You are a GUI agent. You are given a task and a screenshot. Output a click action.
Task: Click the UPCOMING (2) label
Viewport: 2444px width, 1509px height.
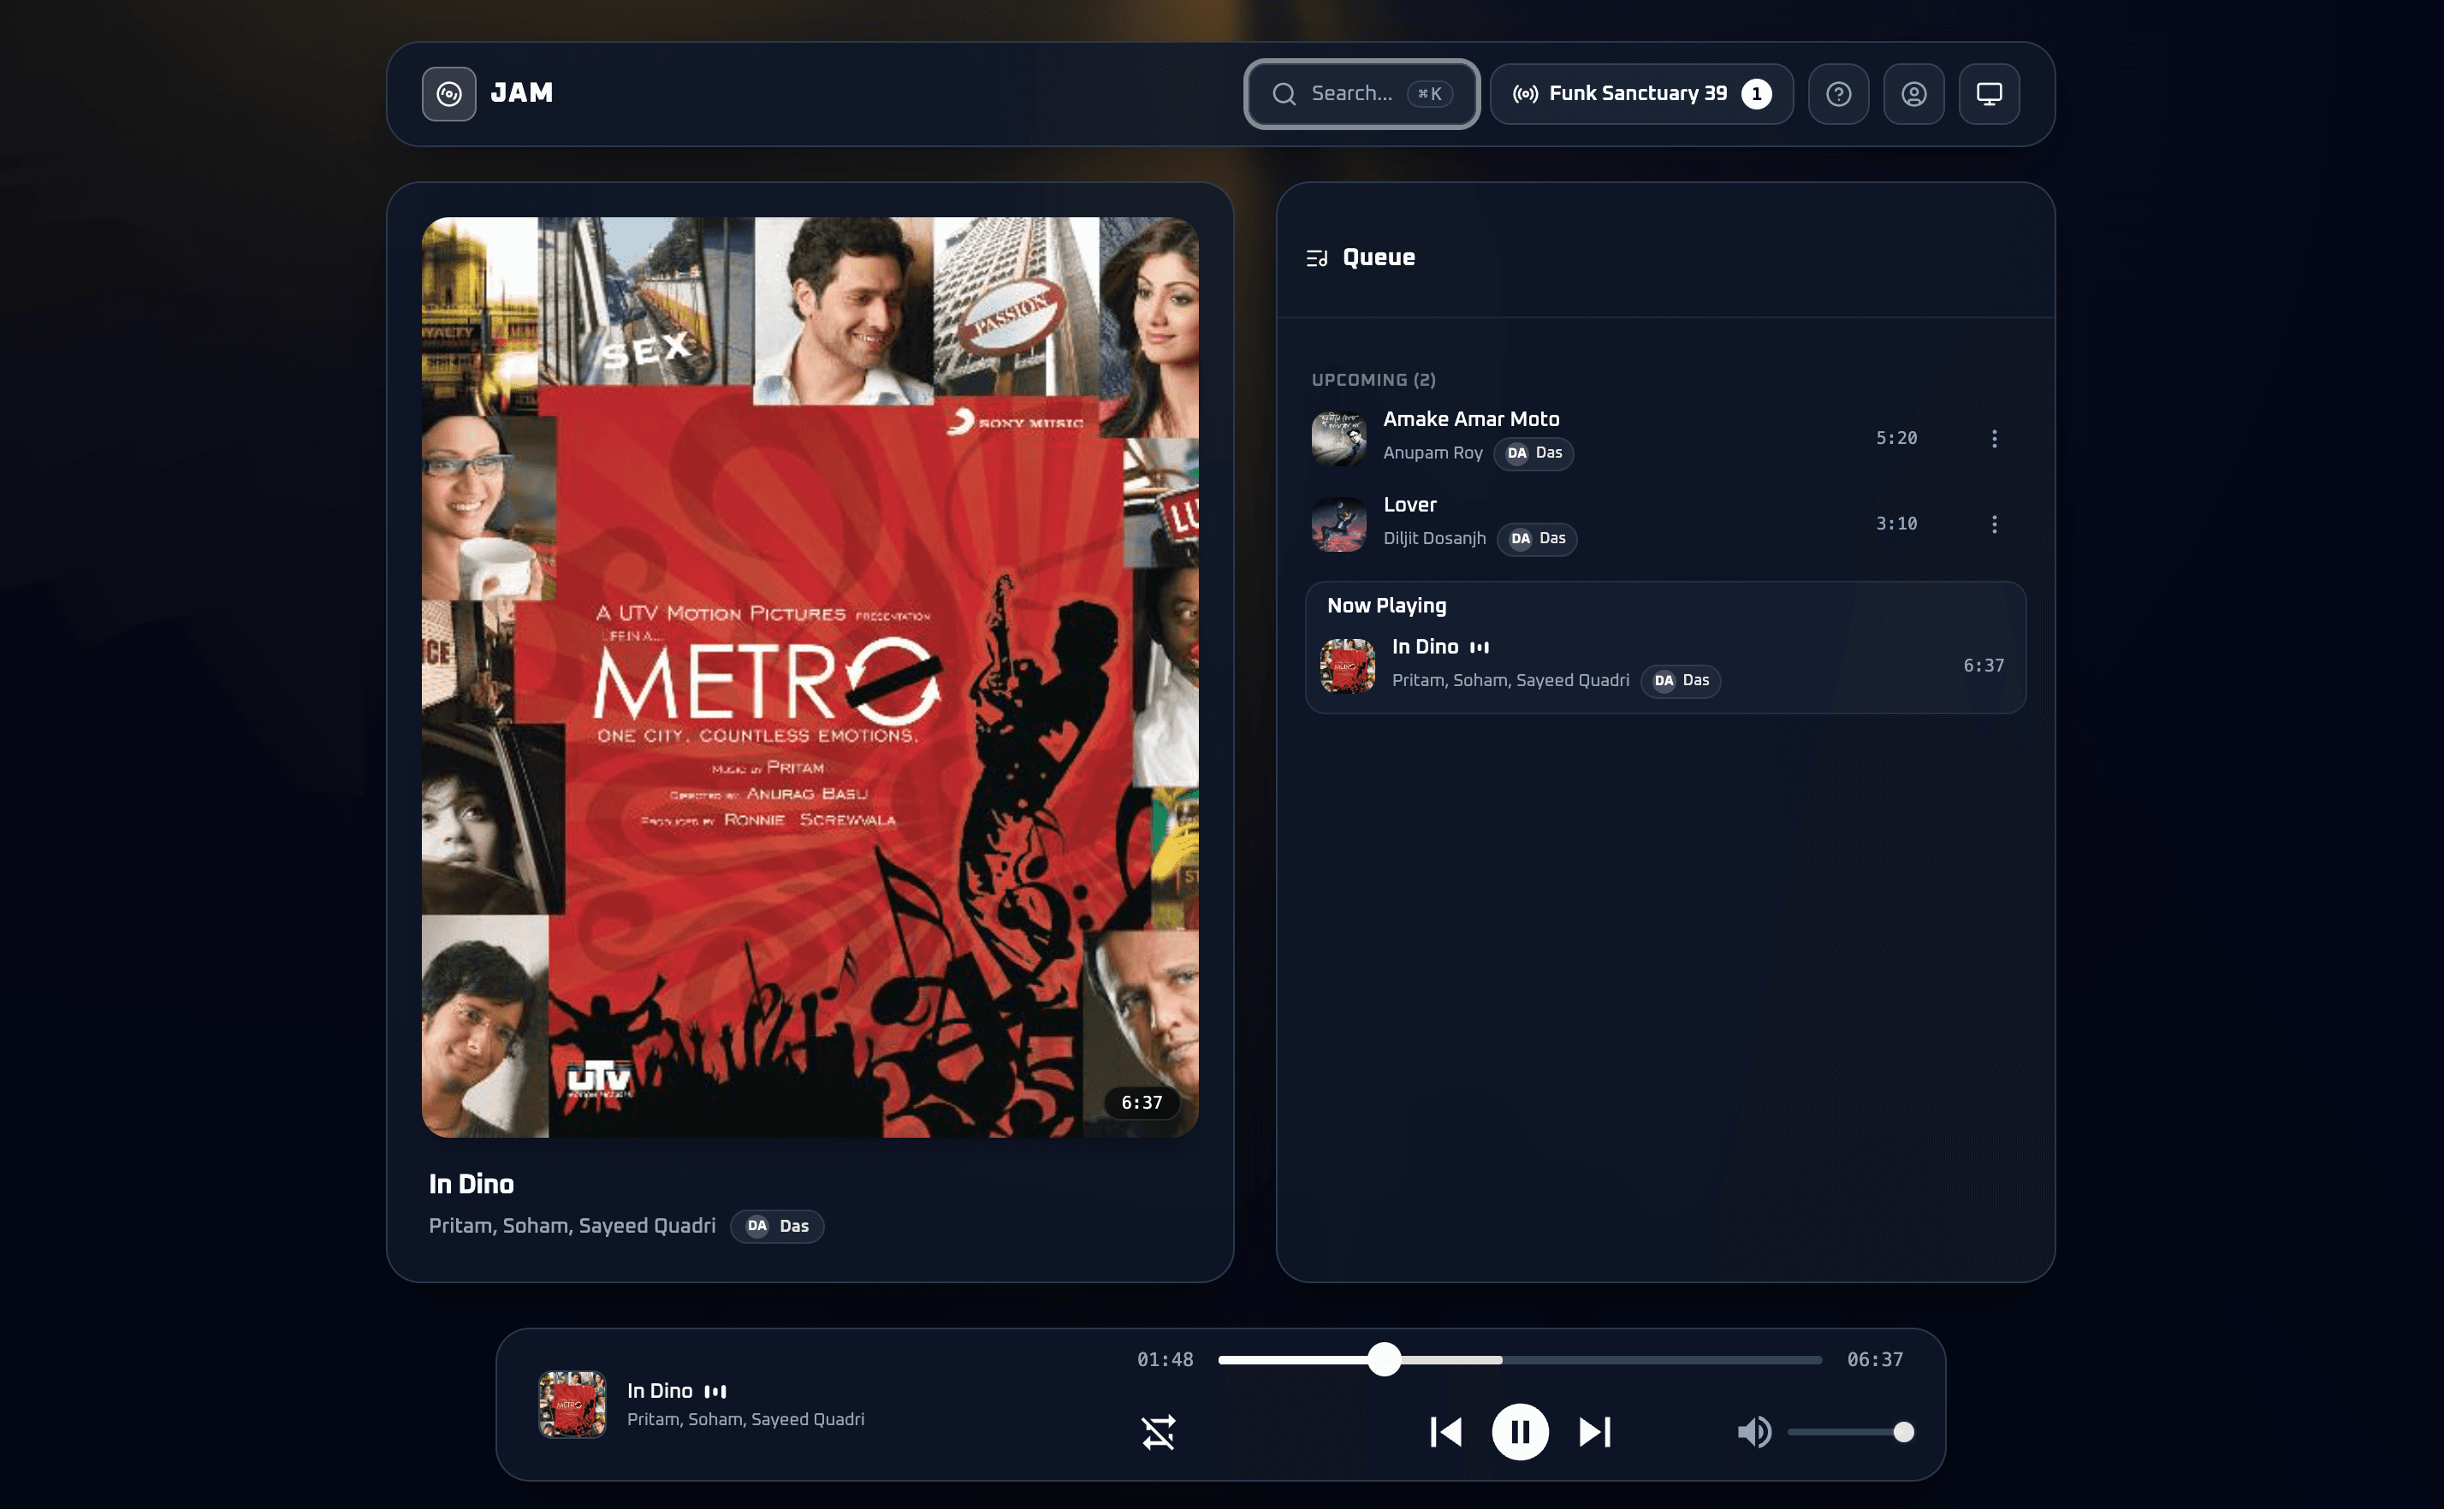click(x=1373, y=380)
